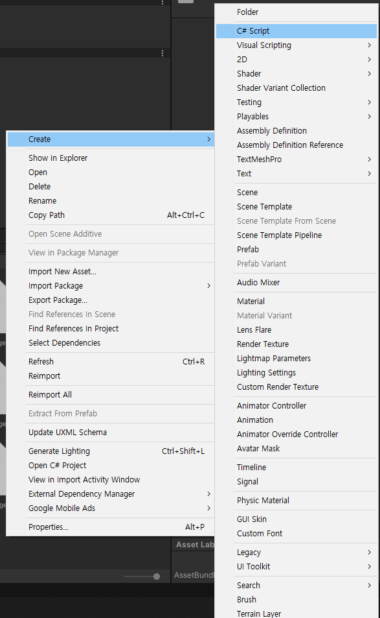
Task: Create a new Prefab
Action: [296, 250]
